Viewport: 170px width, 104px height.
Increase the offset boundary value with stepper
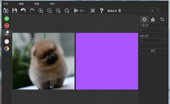(x=165, y=40)
